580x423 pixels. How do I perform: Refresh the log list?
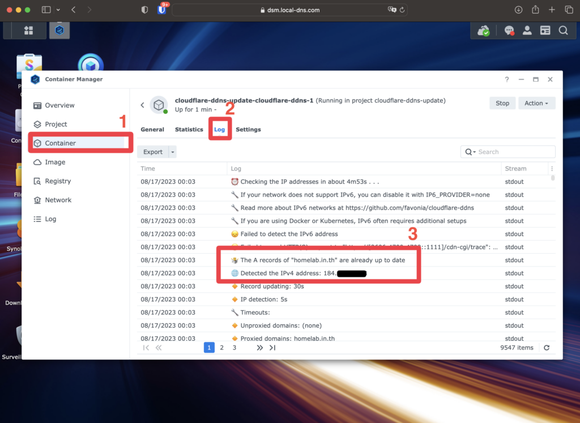click(547, 348)
